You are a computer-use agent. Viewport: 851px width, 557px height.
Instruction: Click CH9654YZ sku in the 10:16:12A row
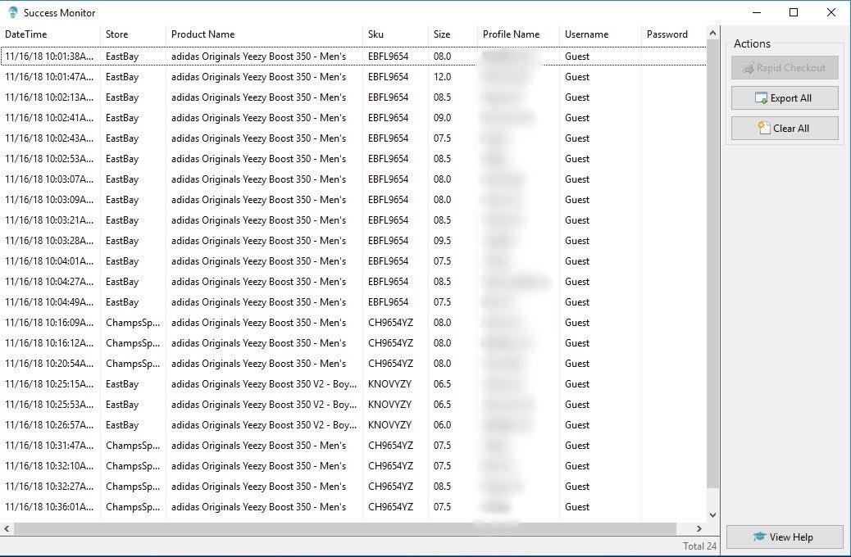tap(391, 343)
